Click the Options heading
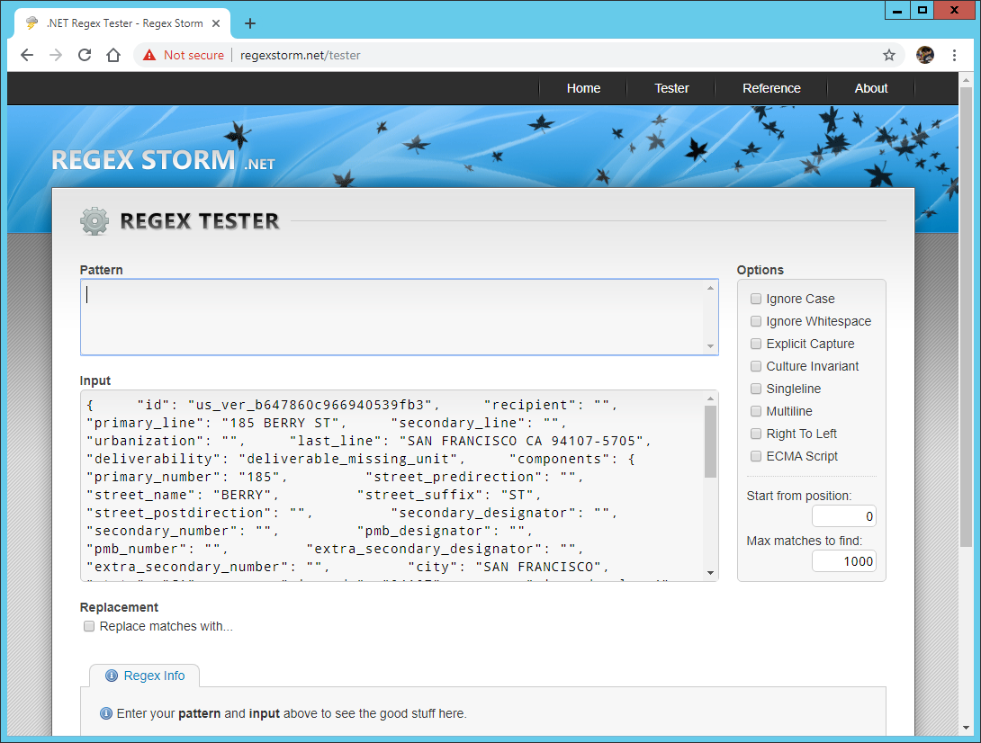The image size is (981, 743). [x=760, y=270]
